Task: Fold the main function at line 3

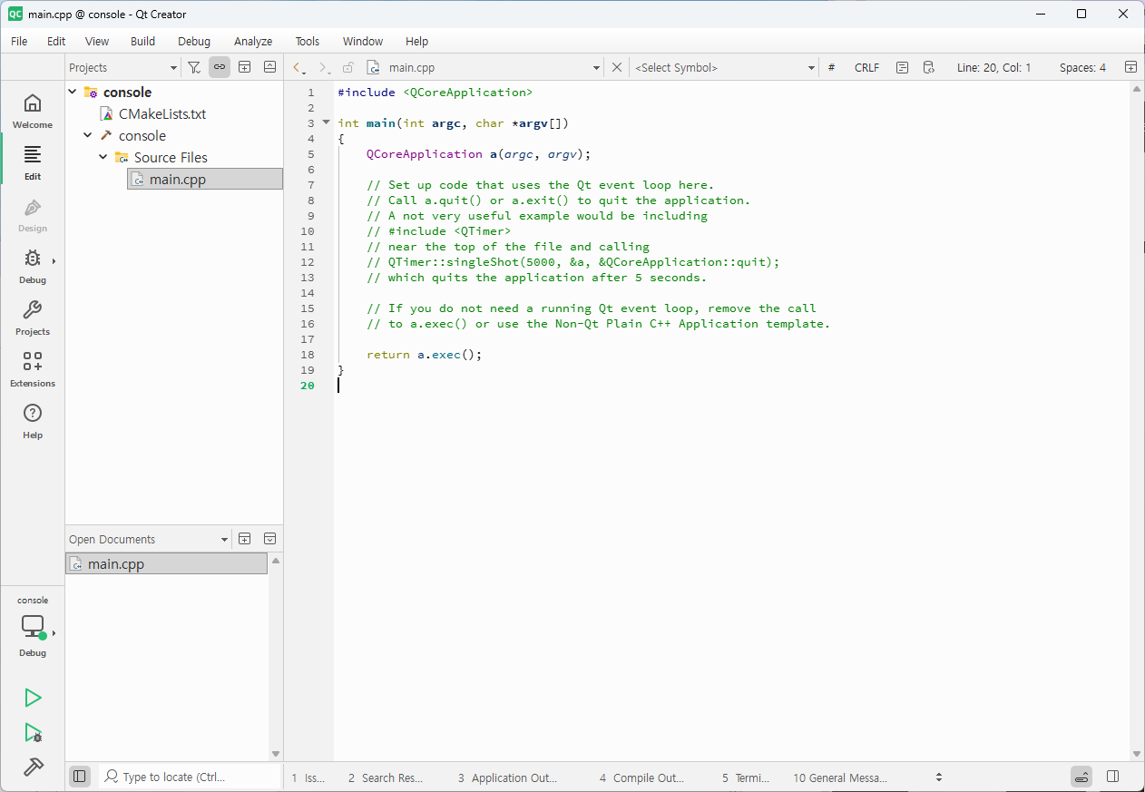Action: [327, 122]
